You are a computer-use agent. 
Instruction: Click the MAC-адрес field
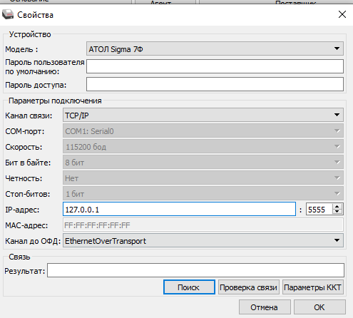point(203,225)
